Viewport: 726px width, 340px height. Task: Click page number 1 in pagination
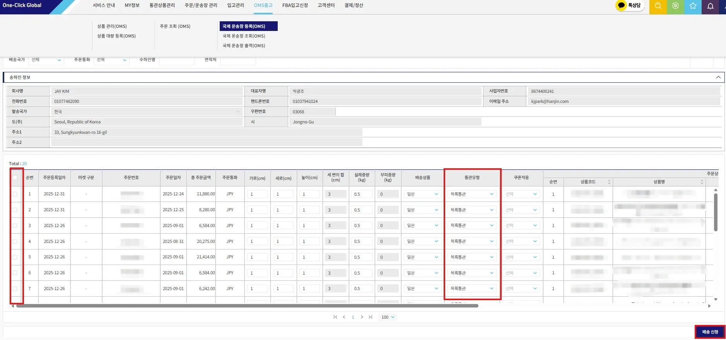(353, 317)
